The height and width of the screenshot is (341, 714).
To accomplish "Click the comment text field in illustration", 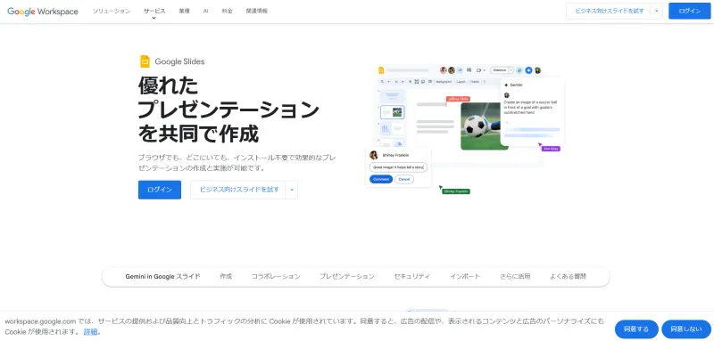I will [398, 167].
